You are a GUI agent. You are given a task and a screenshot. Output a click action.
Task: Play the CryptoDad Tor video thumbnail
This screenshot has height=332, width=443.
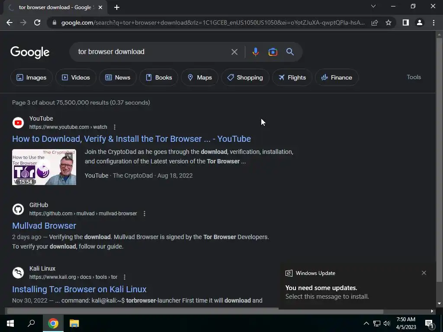coord(44,167)
